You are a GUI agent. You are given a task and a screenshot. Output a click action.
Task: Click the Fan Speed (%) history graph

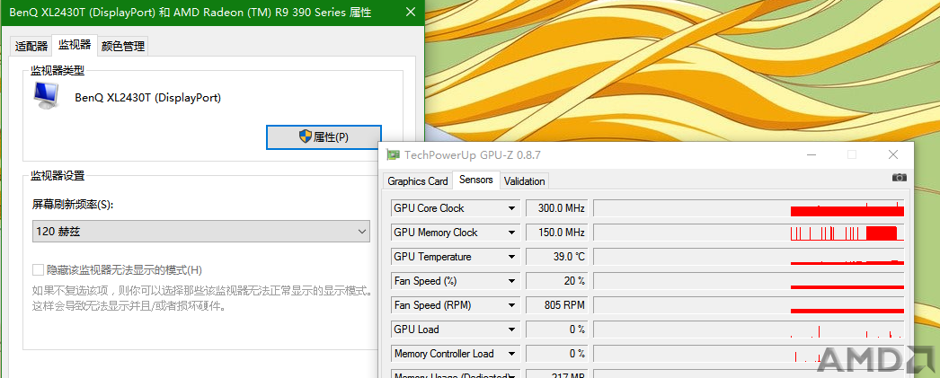(x=749, y=281)
